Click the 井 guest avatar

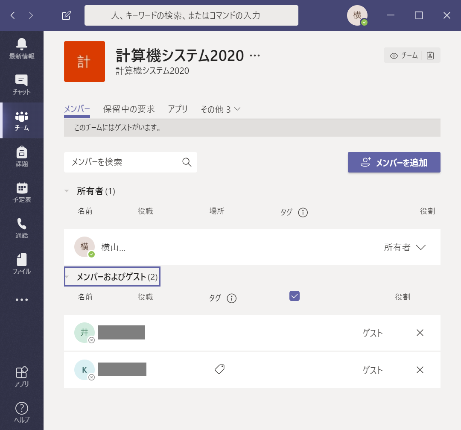85,333
